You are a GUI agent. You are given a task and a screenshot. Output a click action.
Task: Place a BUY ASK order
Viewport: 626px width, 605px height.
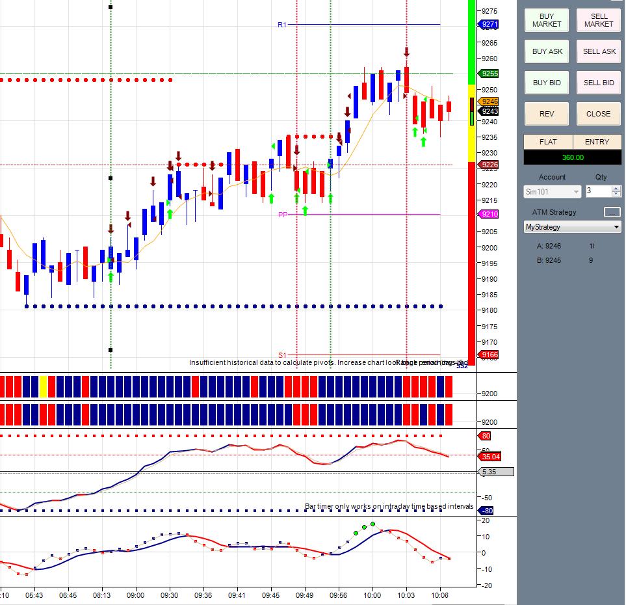547,51
